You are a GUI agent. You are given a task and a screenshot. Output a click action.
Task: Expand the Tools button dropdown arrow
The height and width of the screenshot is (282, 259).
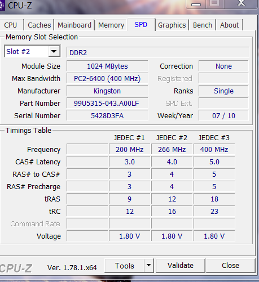149,265
